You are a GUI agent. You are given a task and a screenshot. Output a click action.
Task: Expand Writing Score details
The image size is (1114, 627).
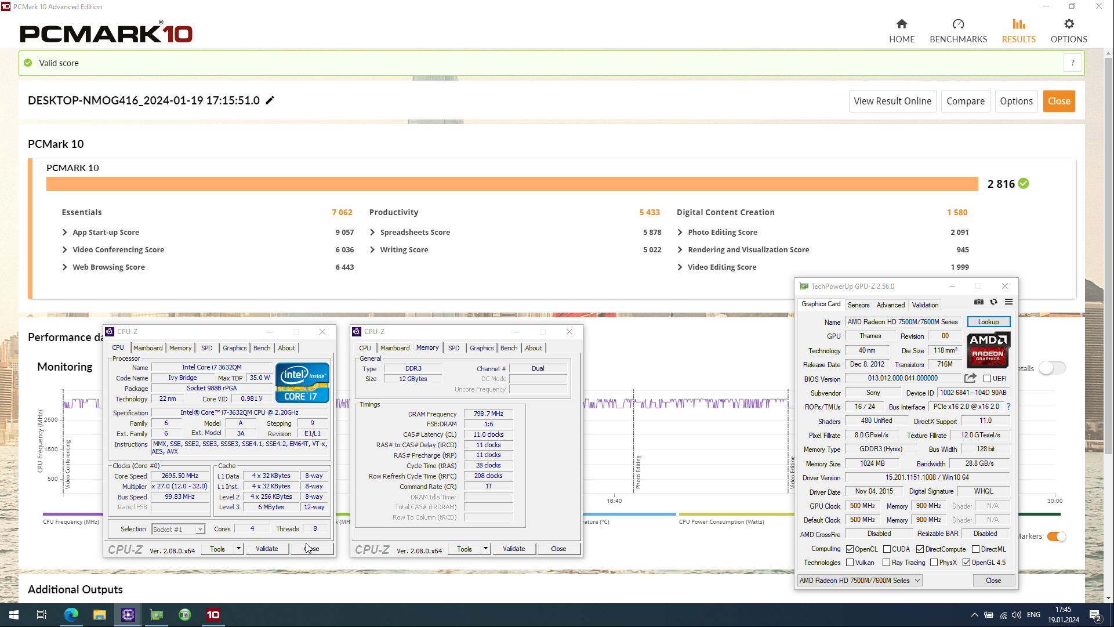(373, 250)
